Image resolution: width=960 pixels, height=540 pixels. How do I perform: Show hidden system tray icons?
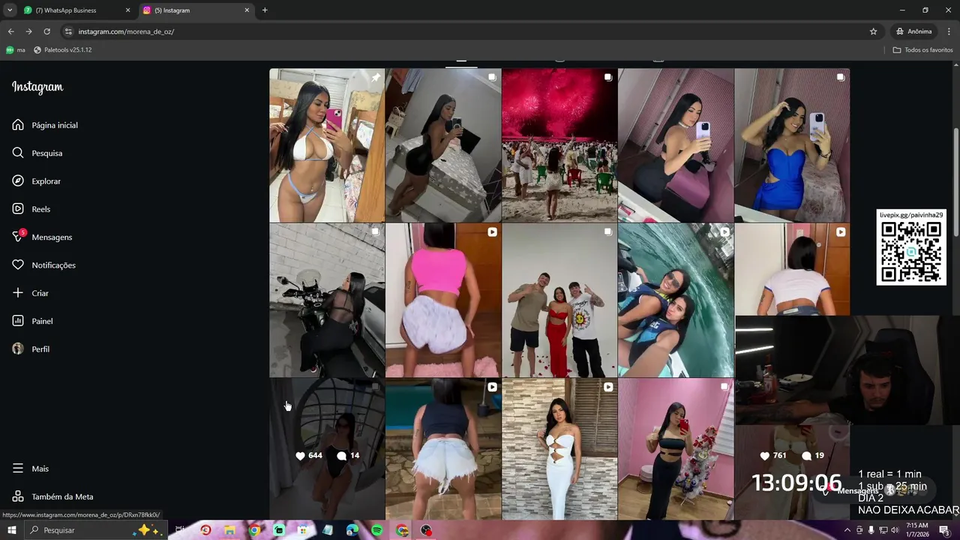point(847,530)
